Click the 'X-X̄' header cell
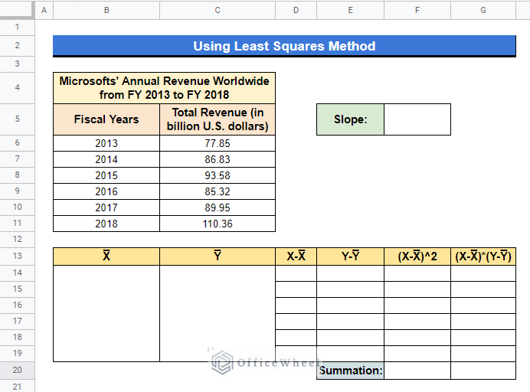 click(x=296, y=256)
